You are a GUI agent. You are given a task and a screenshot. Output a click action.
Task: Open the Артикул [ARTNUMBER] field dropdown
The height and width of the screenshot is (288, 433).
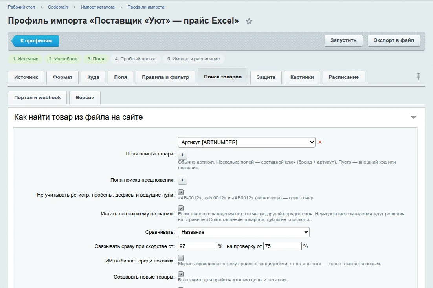click(247, 142)
